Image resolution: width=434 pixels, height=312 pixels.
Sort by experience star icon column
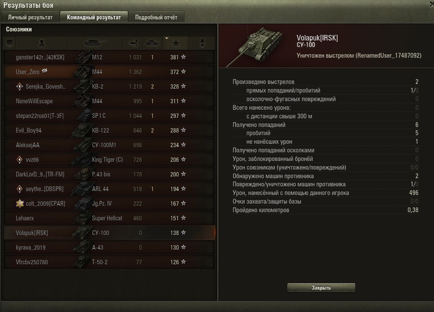tap(176, 43)
